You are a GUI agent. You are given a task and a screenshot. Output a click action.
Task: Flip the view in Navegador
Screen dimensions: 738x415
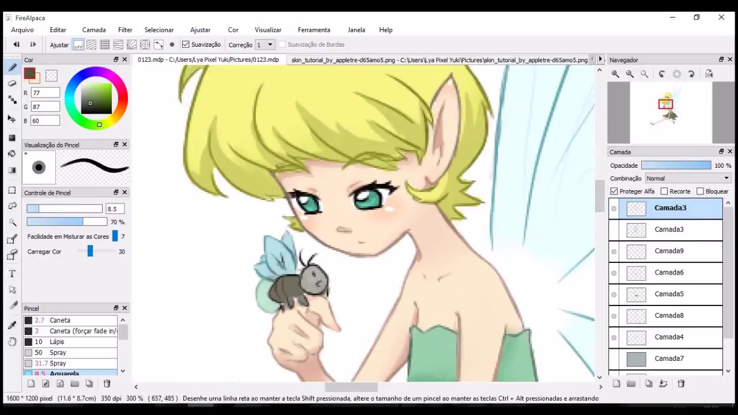709,74
